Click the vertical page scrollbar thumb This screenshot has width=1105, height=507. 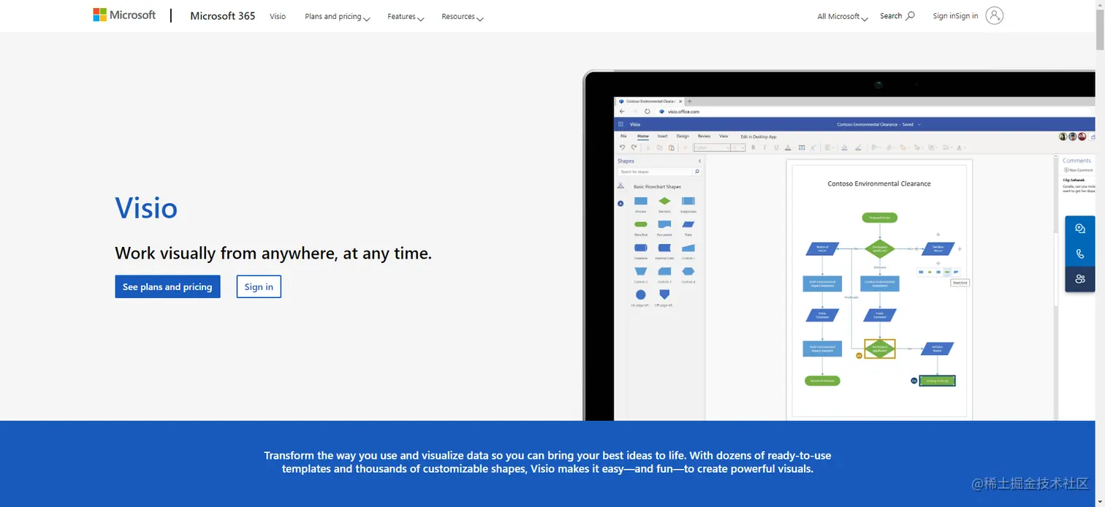tap(1100, 31)
